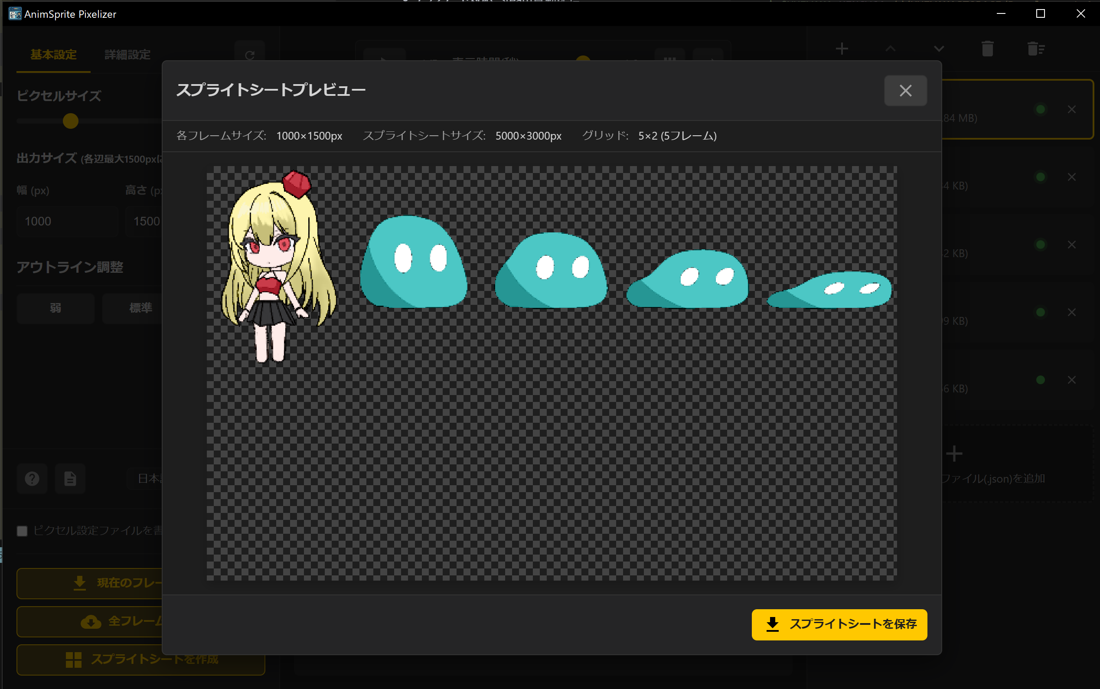Toggle the 標準 outline adjustment option
The width and height of the screenshot is (1100, 689).
tap(141, 308)
